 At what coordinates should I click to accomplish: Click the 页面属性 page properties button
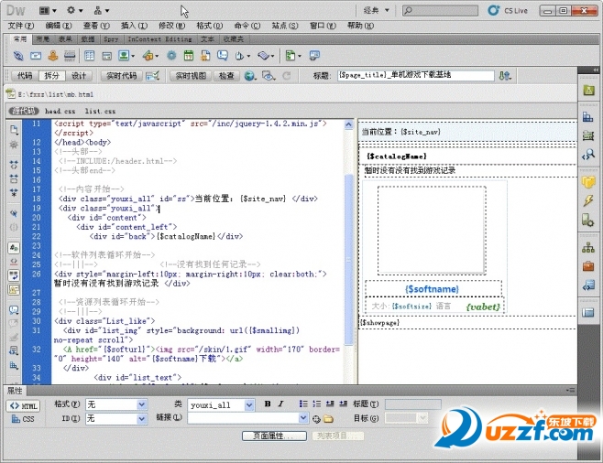274,436
